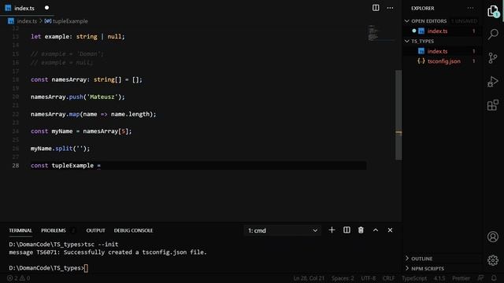Click the myName.split('') code line
The height and width of the screenshot is (283, 504).
click(x=60, y=149)
